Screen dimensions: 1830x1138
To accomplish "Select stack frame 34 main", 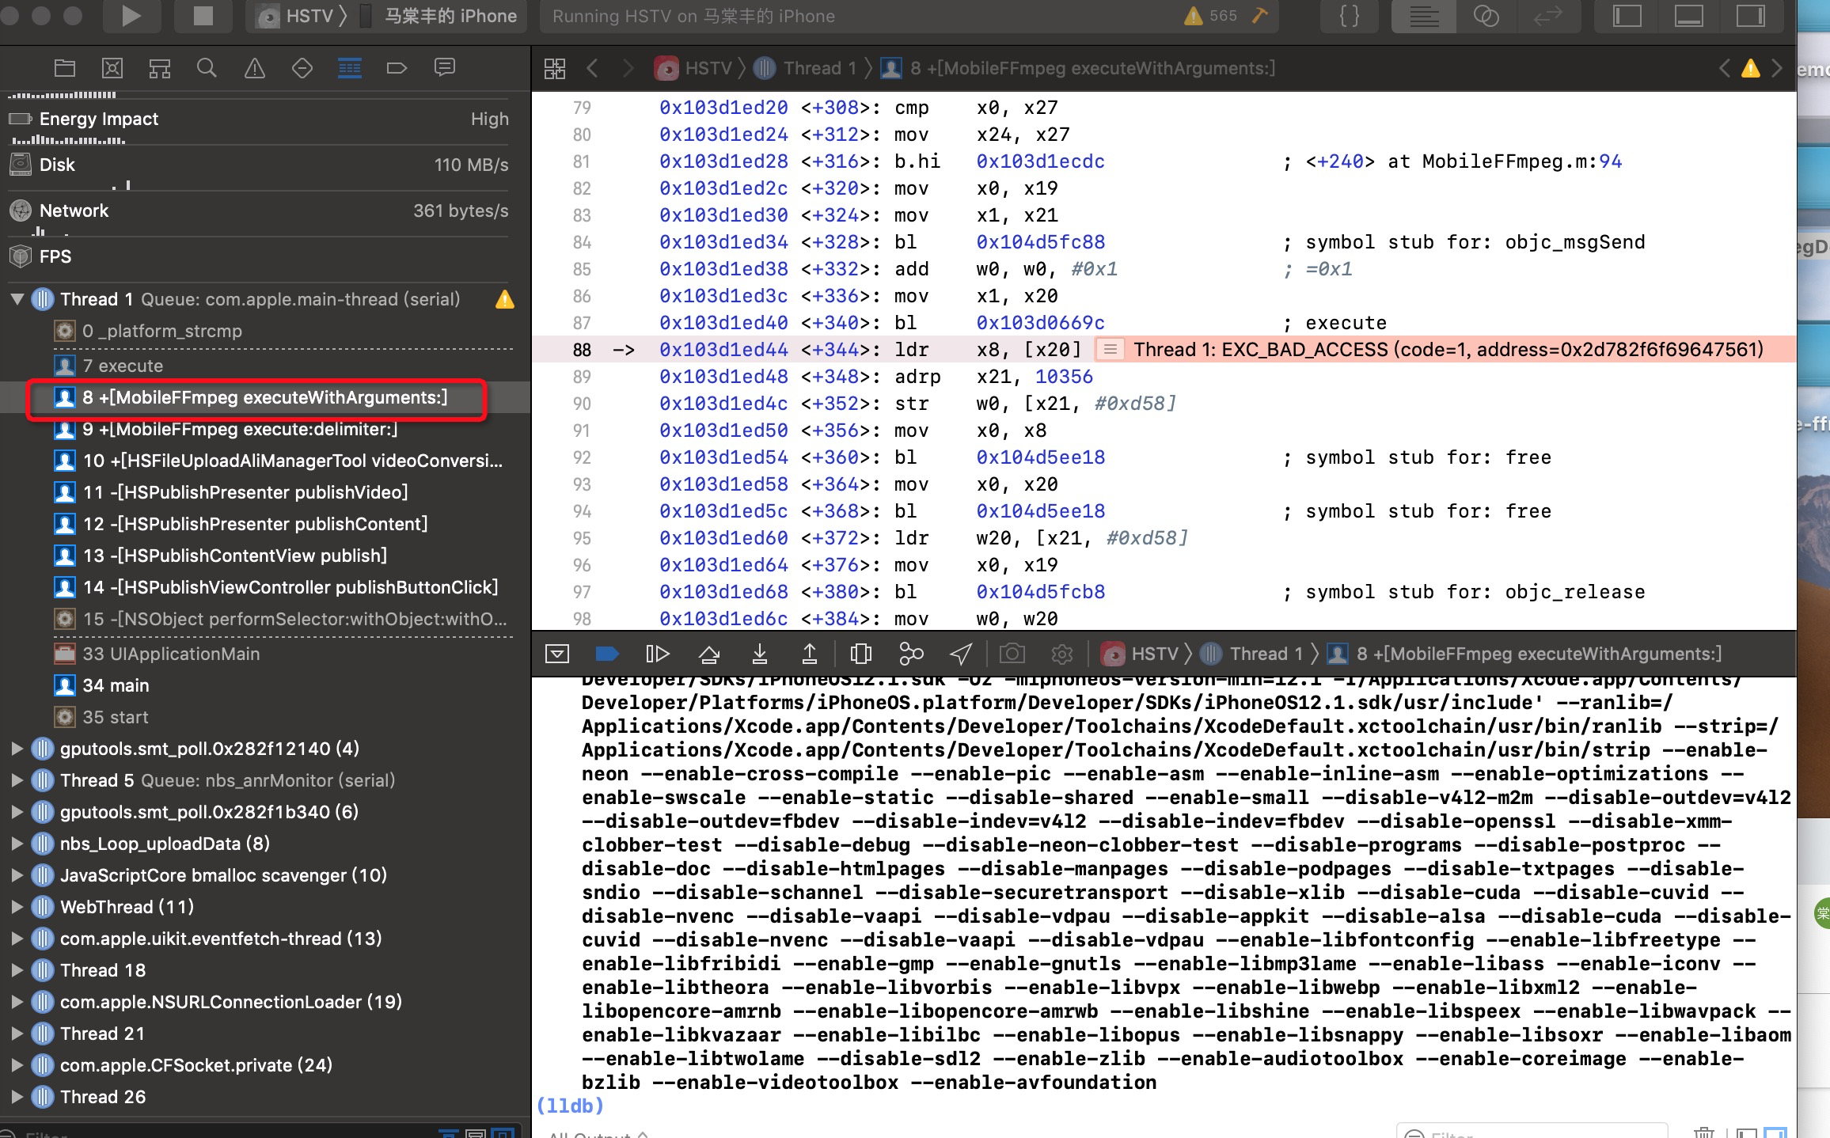I will [117, 685].
